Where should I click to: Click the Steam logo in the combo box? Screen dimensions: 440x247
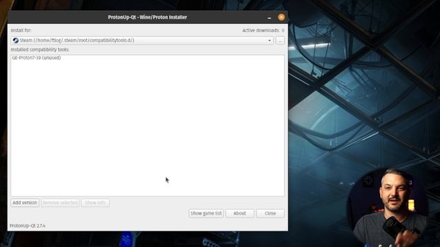coord(16,40)
